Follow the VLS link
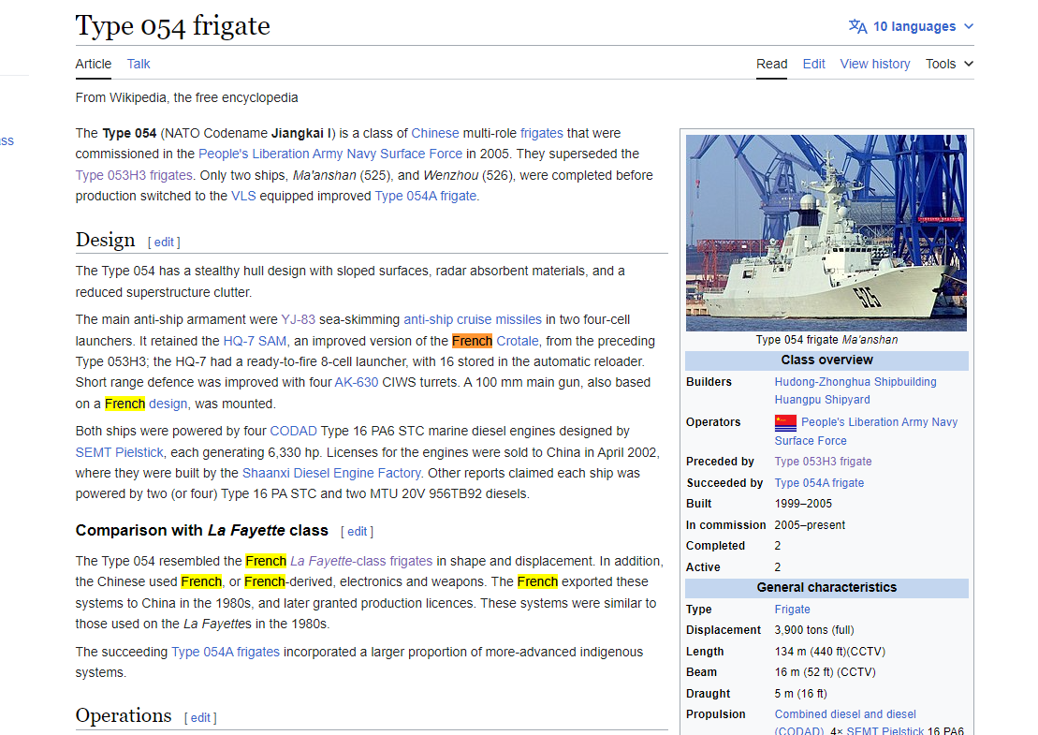 243,196
